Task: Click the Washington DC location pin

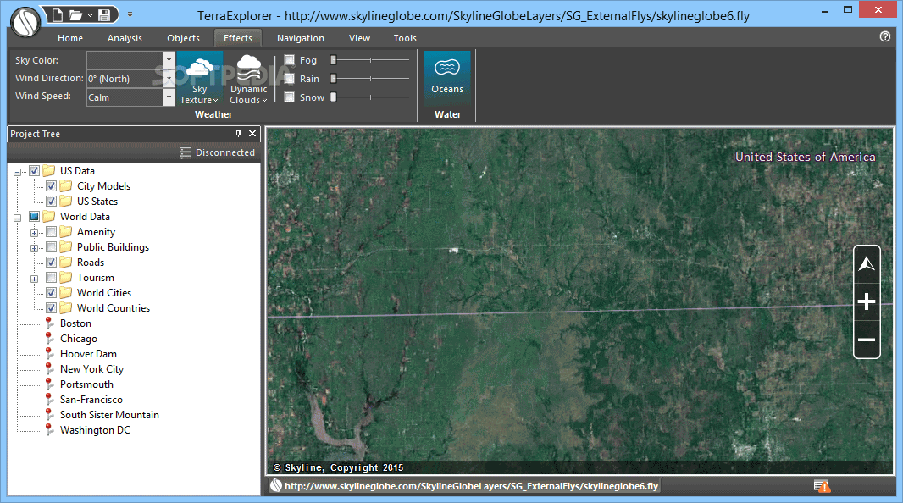Action: click(49, 430)
